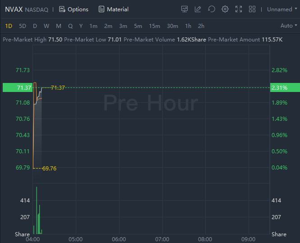Activate the drawing pencil tool
Viewport: 300px width, 243px height.
198,9
